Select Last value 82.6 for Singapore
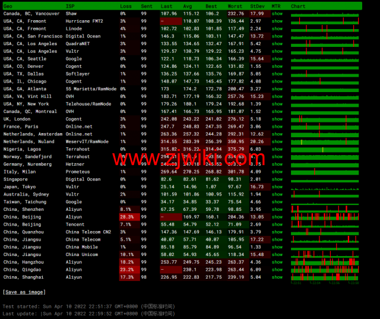This screenshot has width=380, height=319. click(x=166, y=179)
